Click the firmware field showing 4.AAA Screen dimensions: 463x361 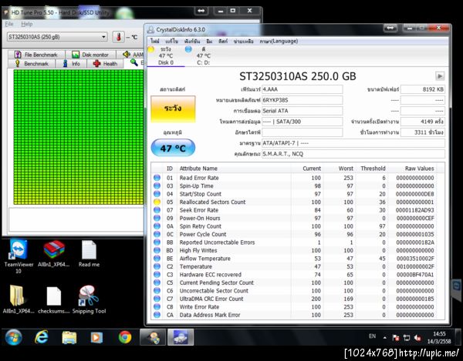point(302,89)
